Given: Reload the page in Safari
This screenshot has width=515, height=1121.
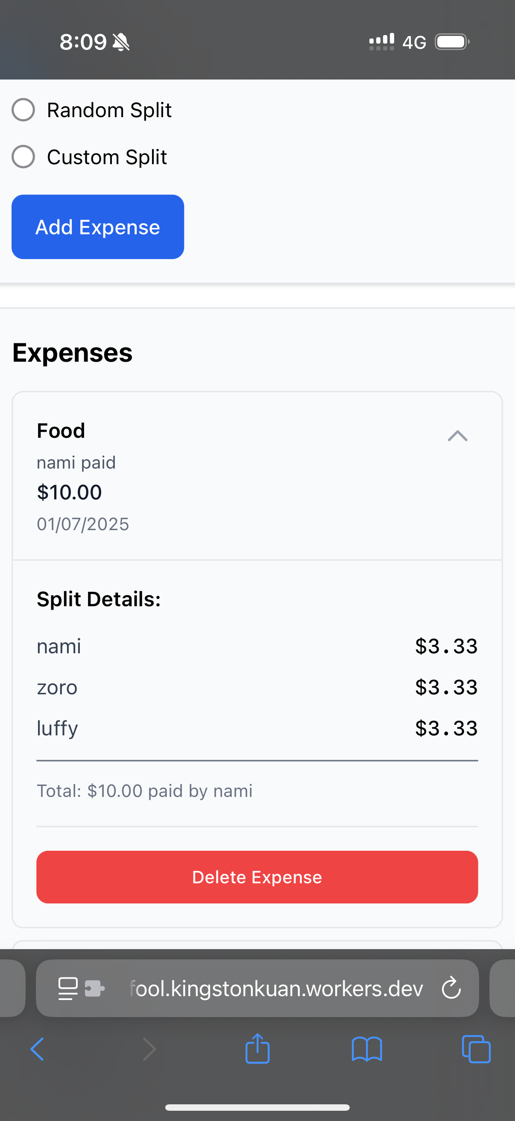Looking at the screenshot, I should (x=451, y=988).
